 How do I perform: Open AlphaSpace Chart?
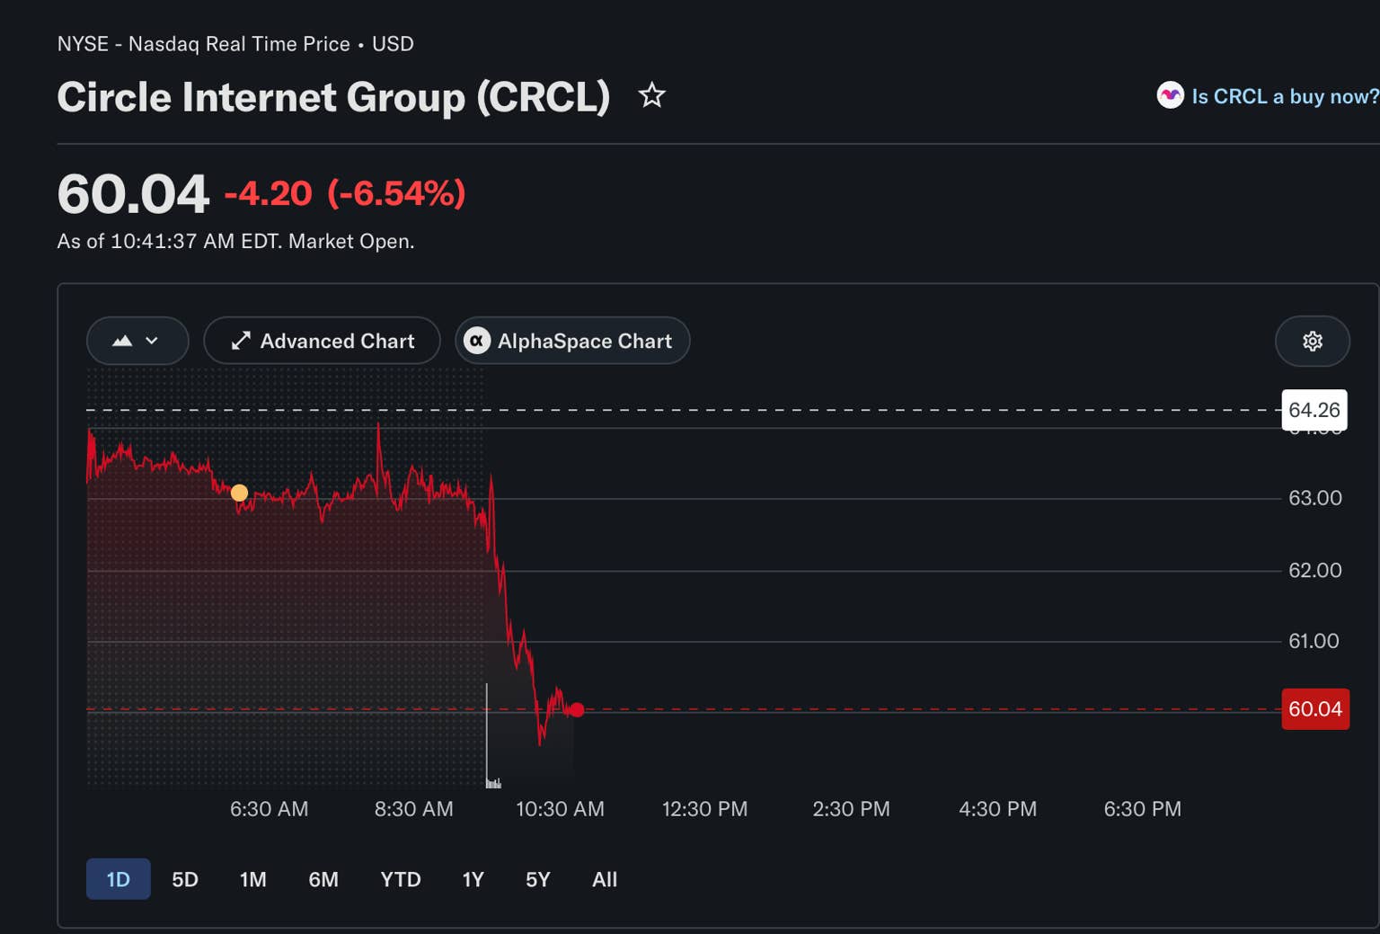(x=572, y=341)
